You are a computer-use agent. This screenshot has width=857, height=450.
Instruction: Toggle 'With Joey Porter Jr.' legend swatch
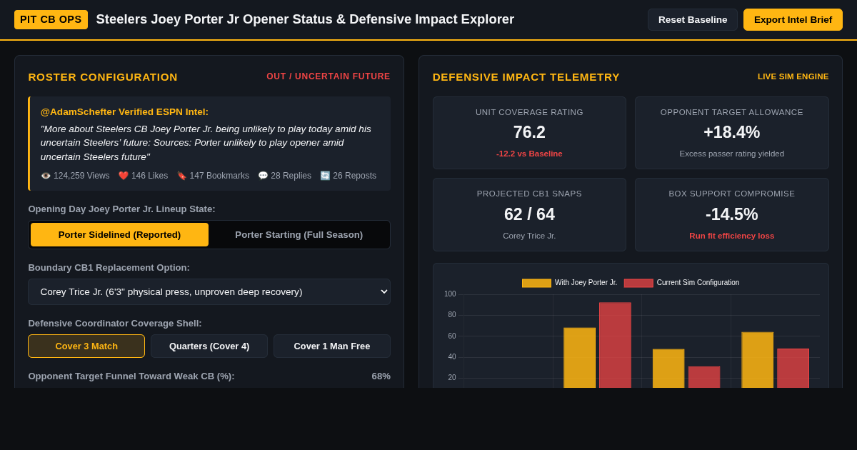536,283
